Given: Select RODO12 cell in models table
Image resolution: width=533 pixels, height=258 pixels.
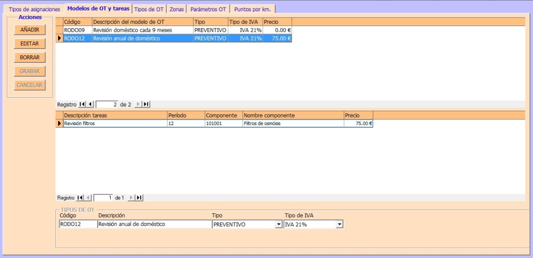Looking at the screenshot, I should tap(77, 38).
